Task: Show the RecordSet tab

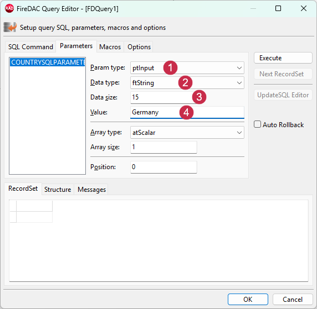Action: 23,188
